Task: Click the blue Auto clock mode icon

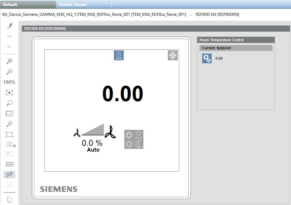Action: [x=119, y=55]
